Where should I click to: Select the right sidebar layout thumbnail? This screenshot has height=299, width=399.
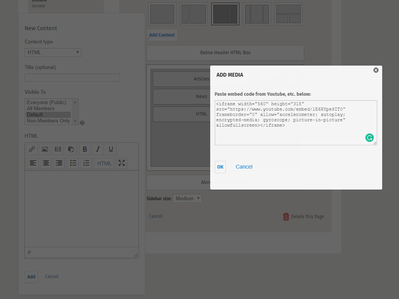[x=225, y=14]
